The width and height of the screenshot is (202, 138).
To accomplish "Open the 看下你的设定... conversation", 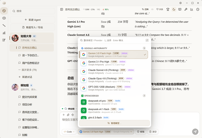I will click(x=32, y=120).
